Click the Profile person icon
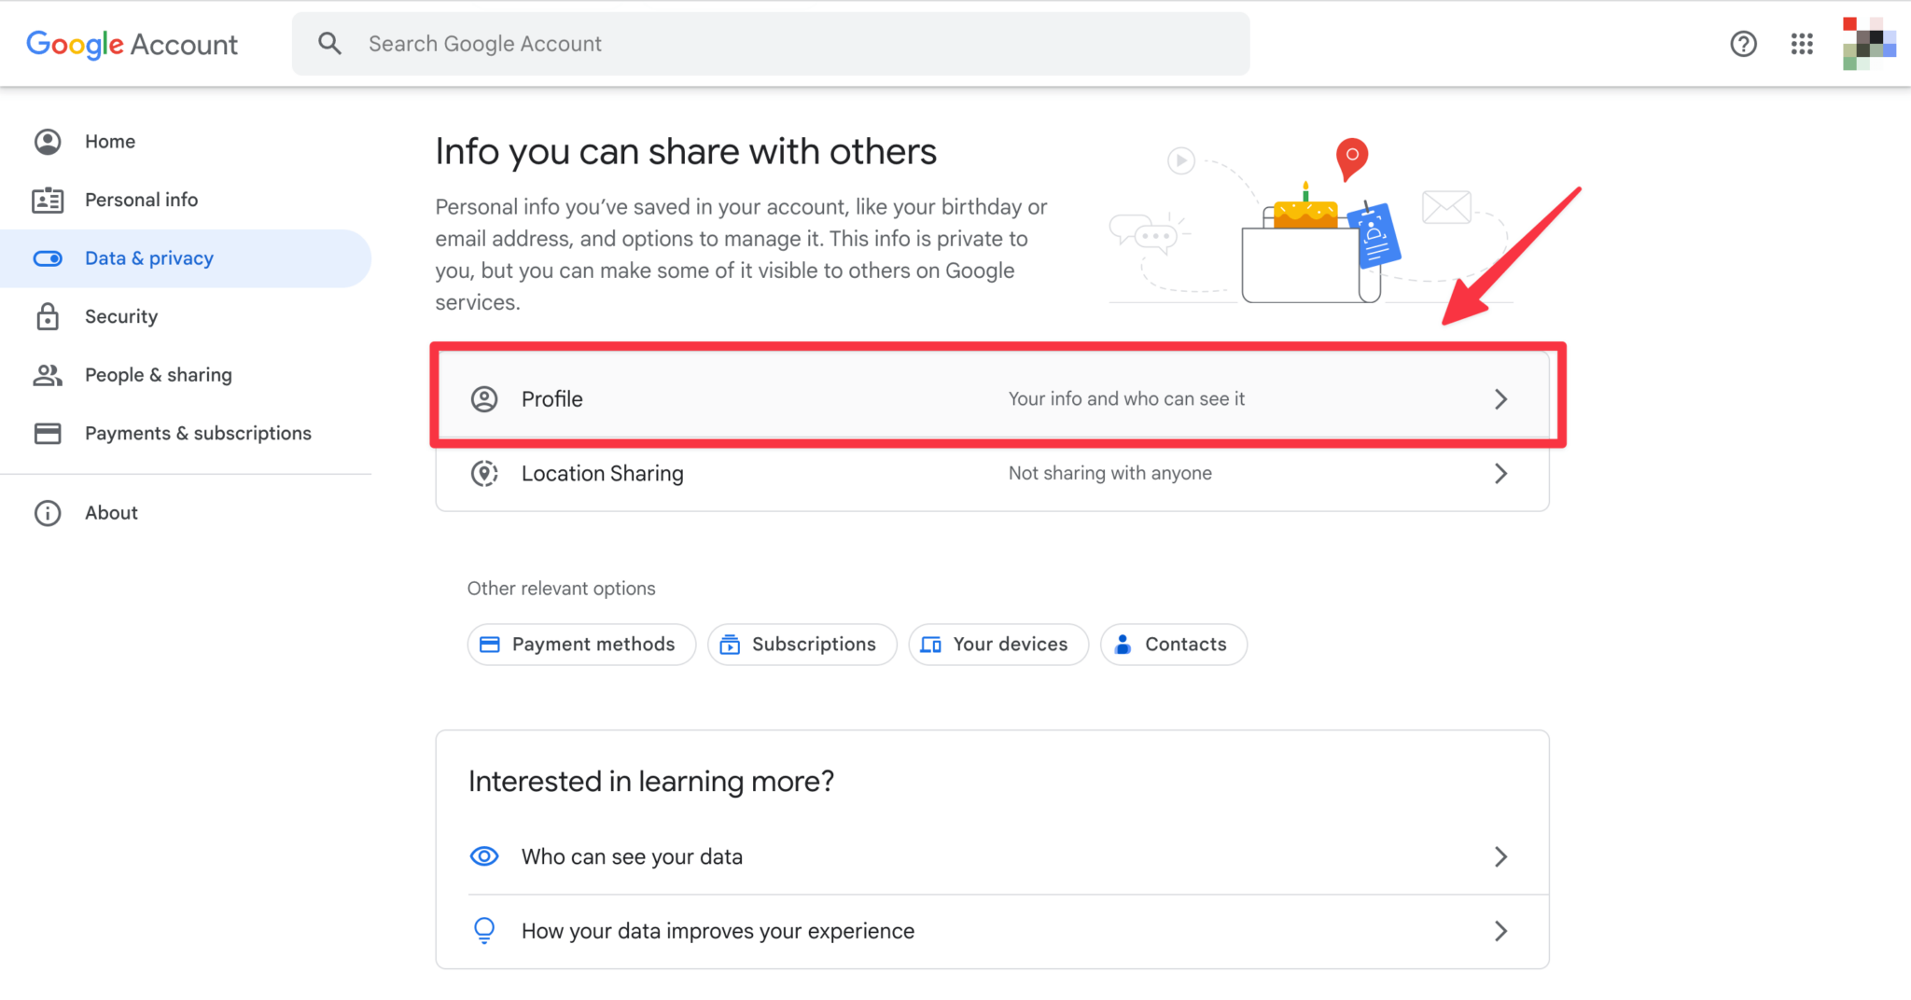 (x=484, y=399)
